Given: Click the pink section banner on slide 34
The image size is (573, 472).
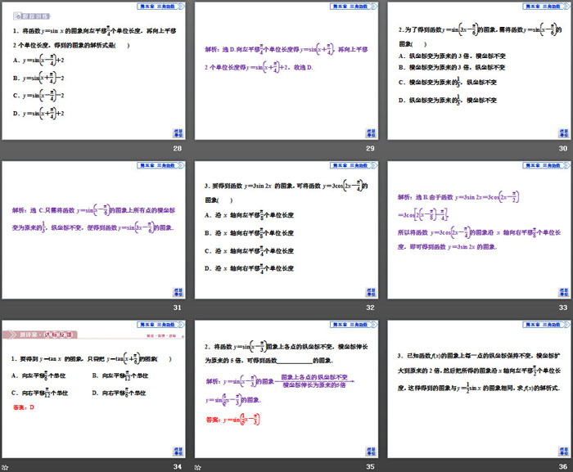Looking at the screenshot, I should click(40, 335).
